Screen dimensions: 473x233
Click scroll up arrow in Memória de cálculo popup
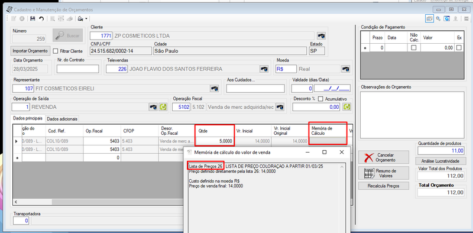click(x=342, y=167)
